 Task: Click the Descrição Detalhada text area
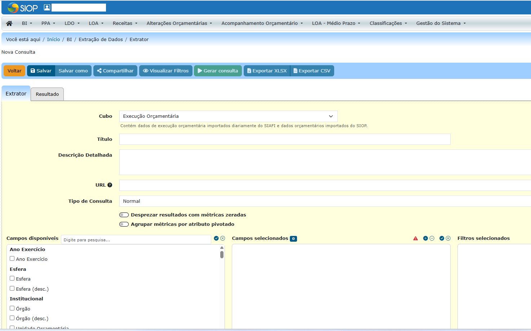(325, 162)
